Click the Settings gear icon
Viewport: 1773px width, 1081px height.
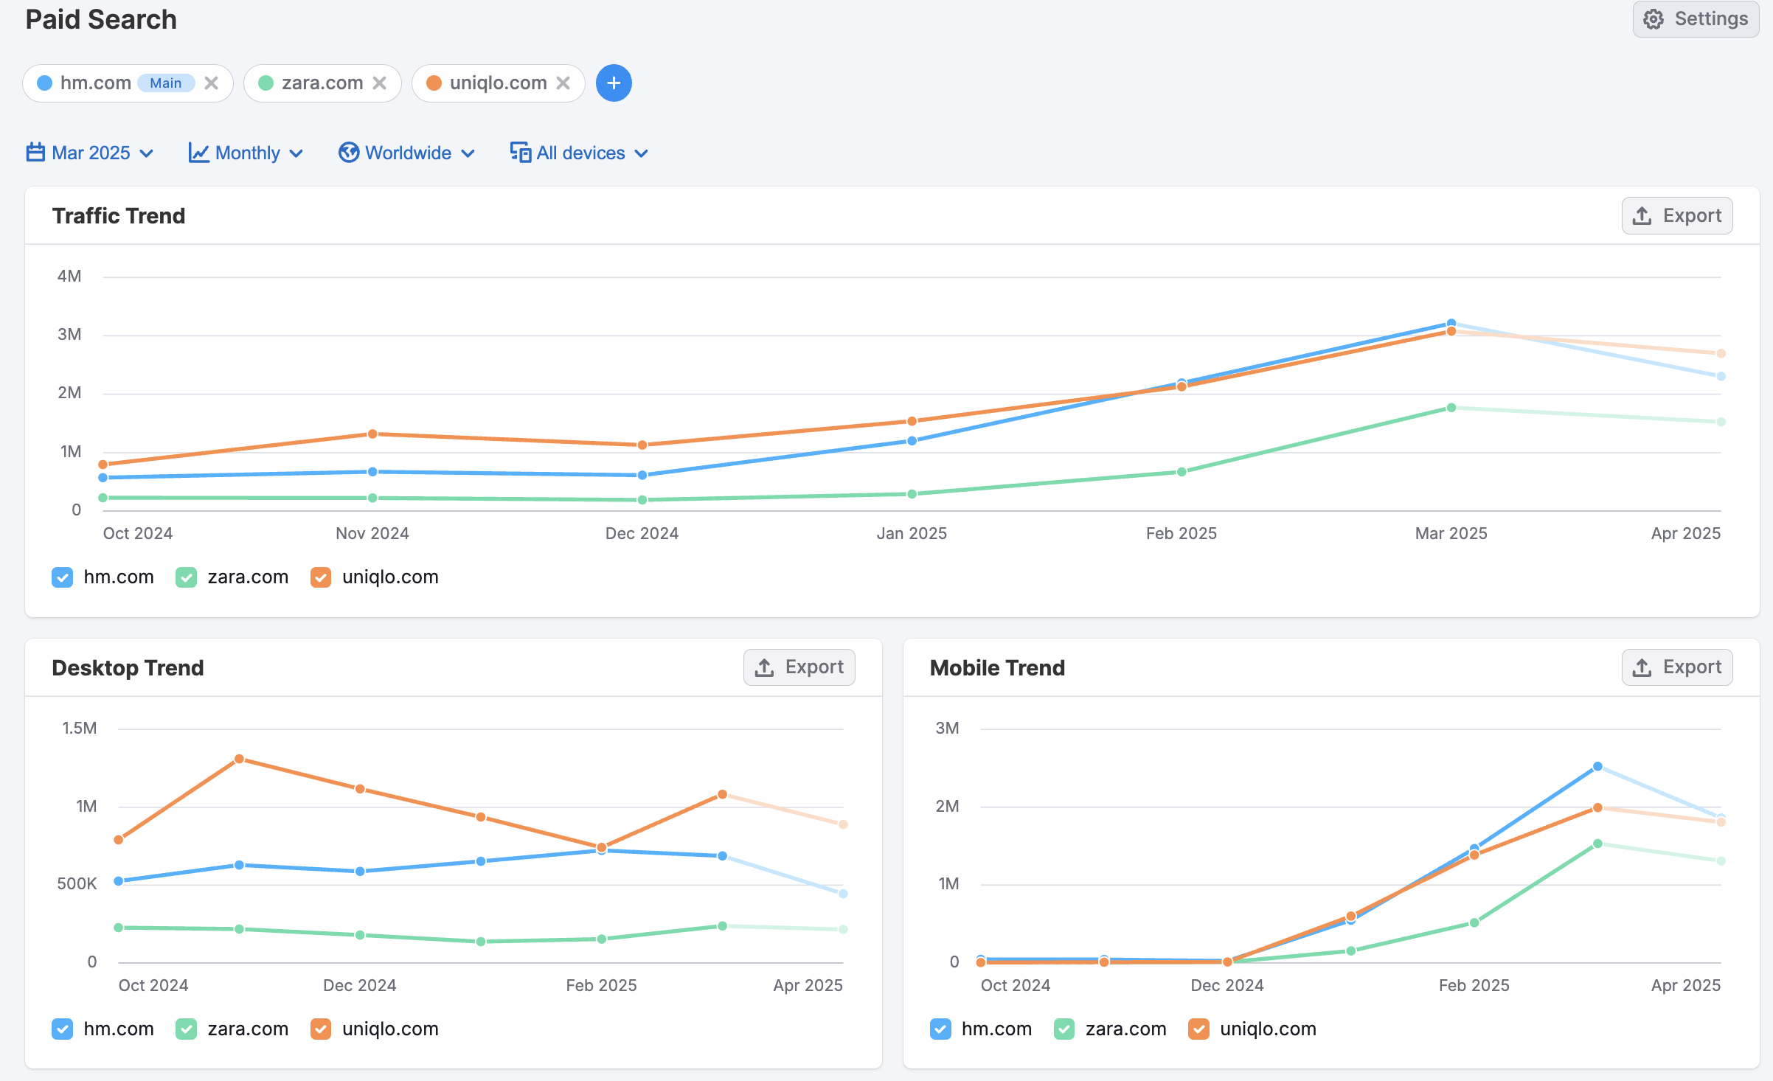[x=1654, y=19]
